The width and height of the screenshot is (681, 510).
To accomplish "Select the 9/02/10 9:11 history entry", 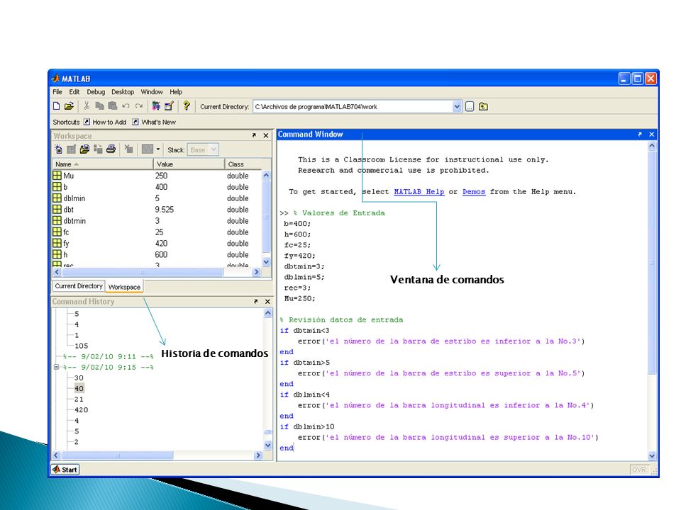I will (108, 356).
